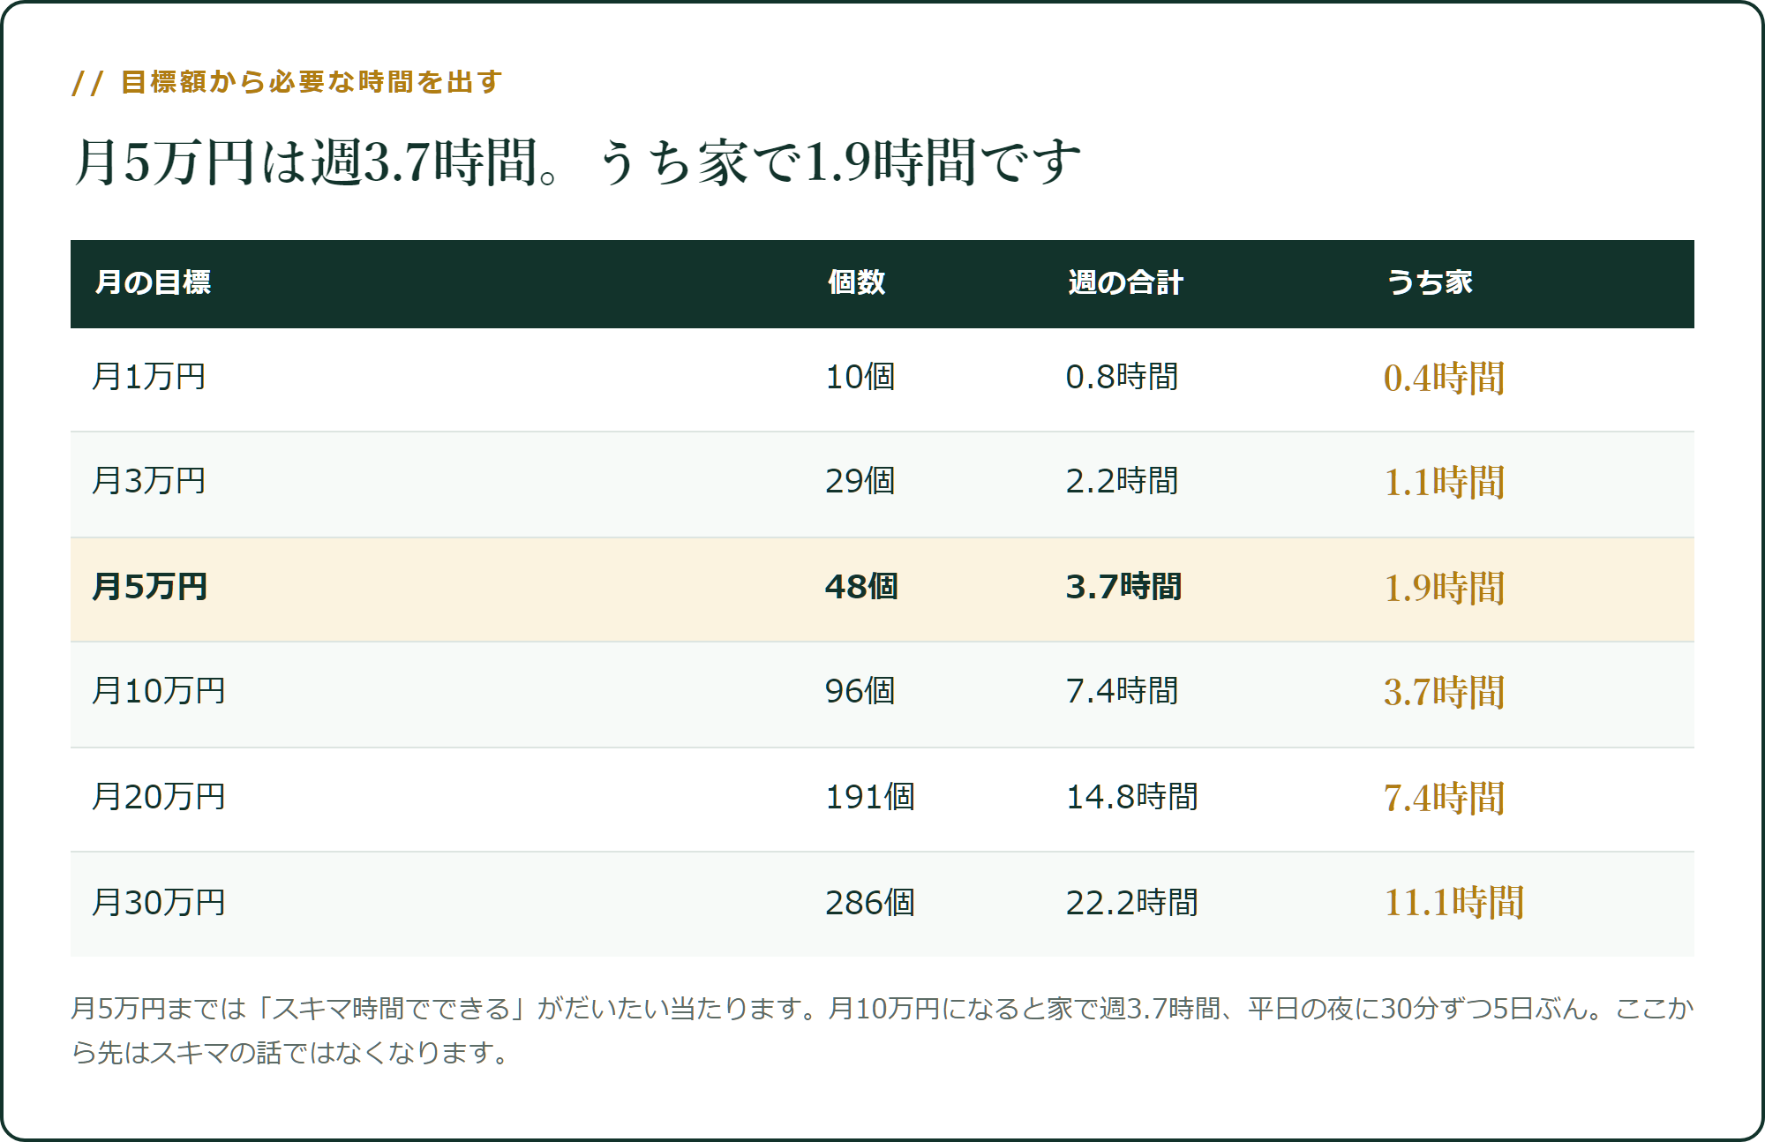Click the '96個' cell
This screenshot has height=1142, width=1765.
tap(860, 691)
